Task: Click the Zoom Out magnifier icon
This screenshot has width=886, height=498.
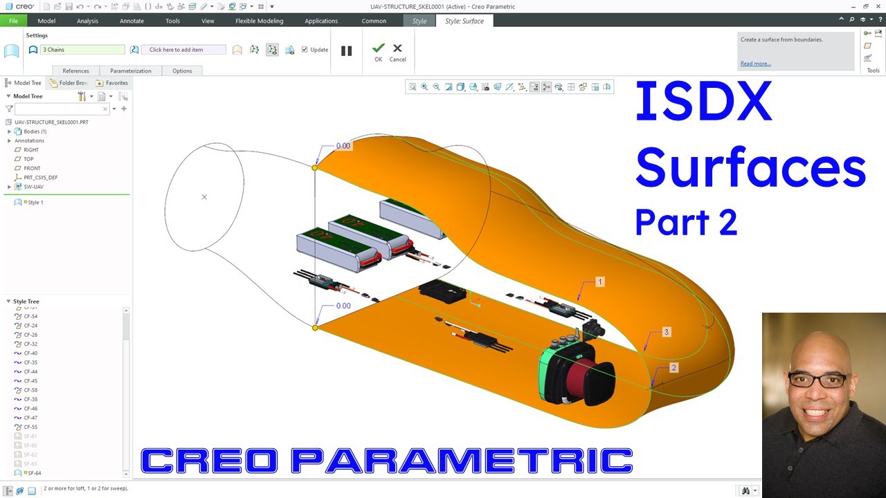Action: pyautogui.click(x=436, y=87)
